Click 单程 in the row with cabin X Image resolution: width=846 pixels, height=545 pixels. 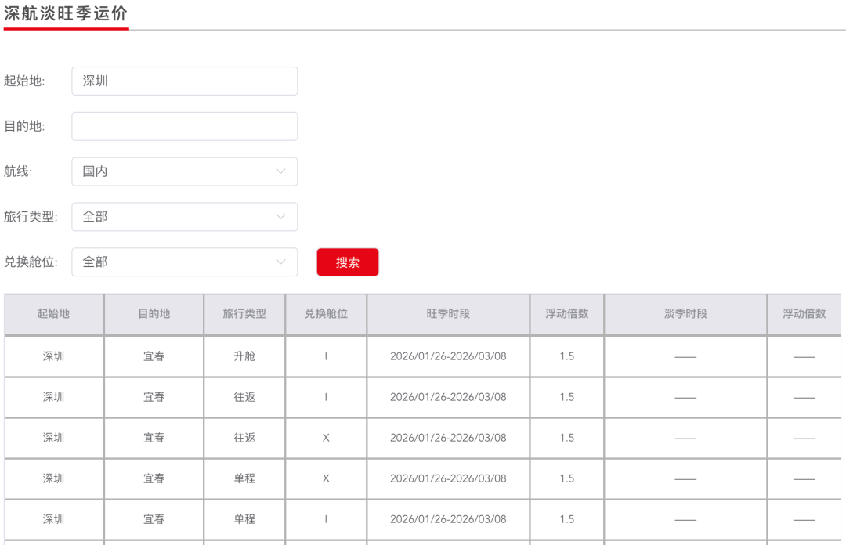point(244,478)
